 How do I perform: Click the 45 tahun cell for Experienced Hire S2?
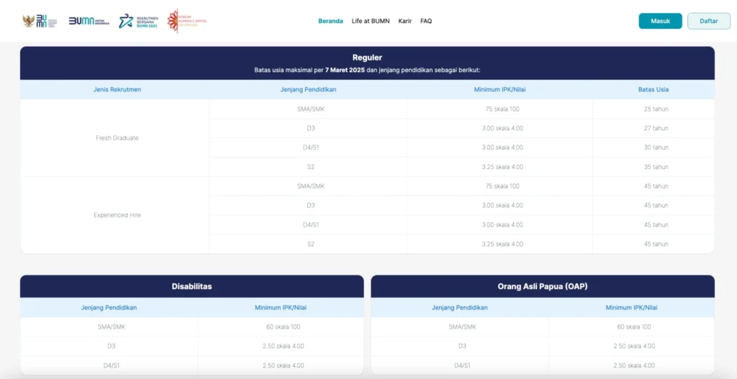656,245
